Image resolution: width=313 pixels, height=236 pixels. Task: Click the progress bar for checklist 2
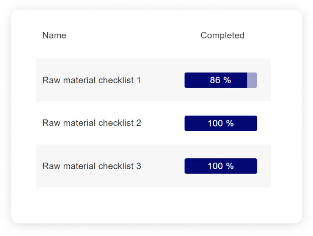click(x=221, y=123)
